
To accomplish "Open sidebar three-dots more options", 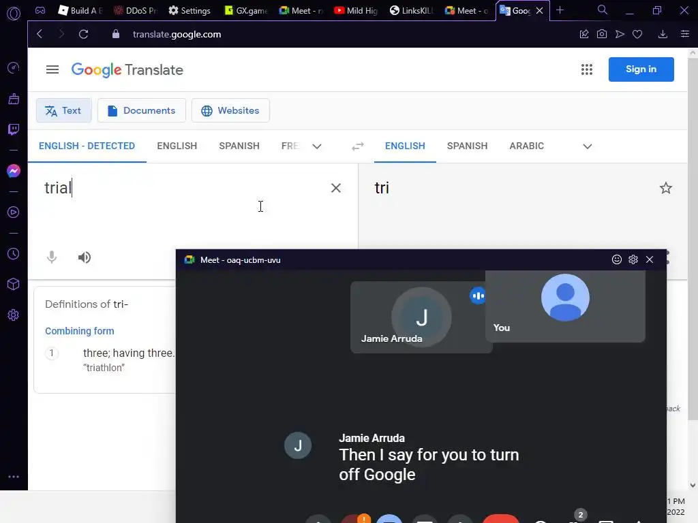I will [14, 476].
